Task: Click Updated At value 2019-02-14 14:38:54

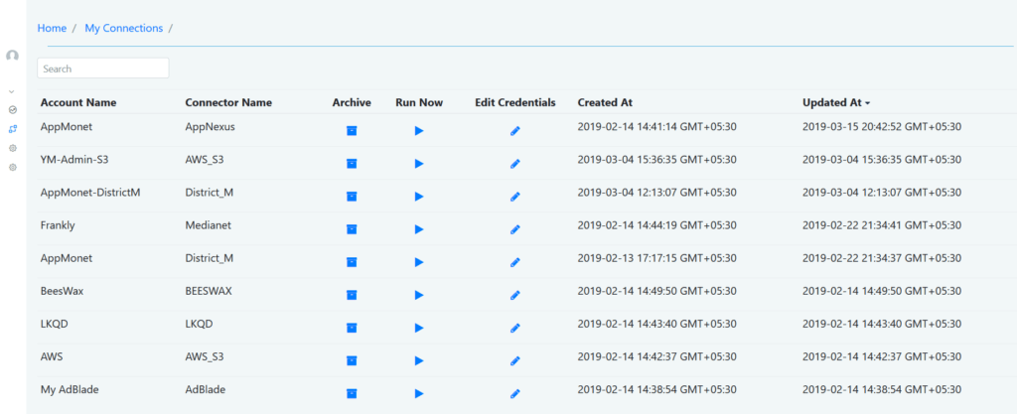Action: (882, 389)
